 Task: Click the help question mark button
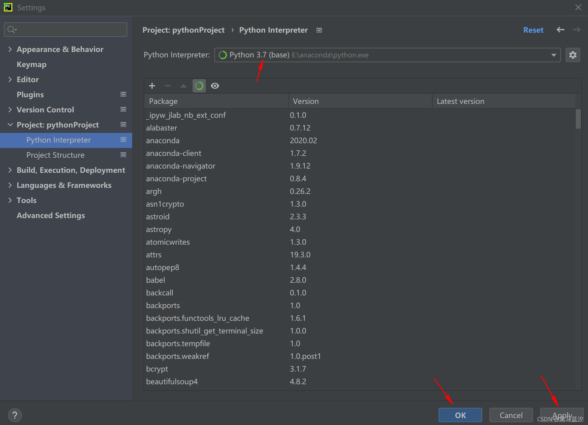[x=15, y=415]
